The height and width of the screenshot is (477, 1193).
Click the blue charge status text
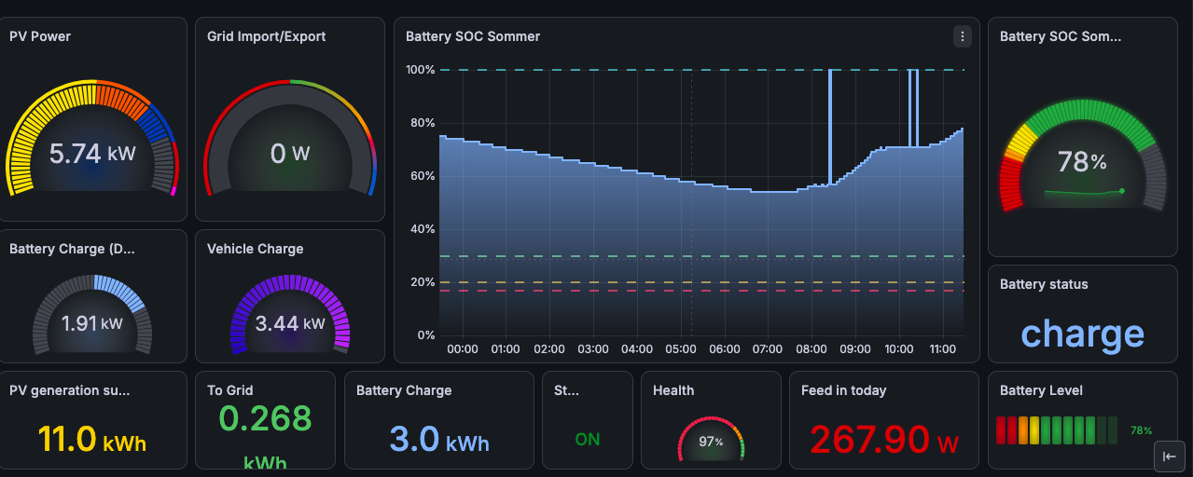(x=1083, y=334)
